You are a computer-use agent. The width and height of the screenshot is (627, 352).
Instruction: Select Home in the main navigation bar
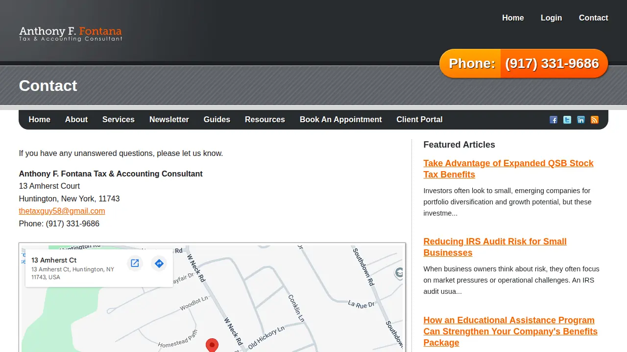click(x=40, y=120)
